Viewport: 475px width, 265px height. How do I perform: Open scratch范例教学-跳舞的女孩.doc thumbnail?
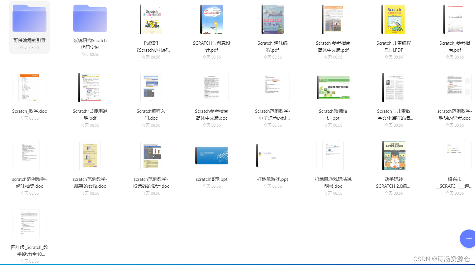90,156
